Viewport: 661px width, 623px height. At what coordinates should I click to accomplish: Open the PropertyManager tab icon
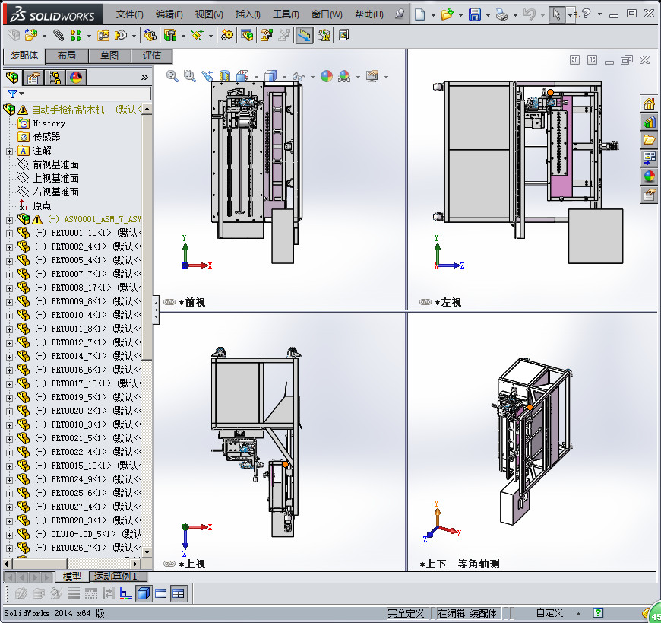coord(33,78)
